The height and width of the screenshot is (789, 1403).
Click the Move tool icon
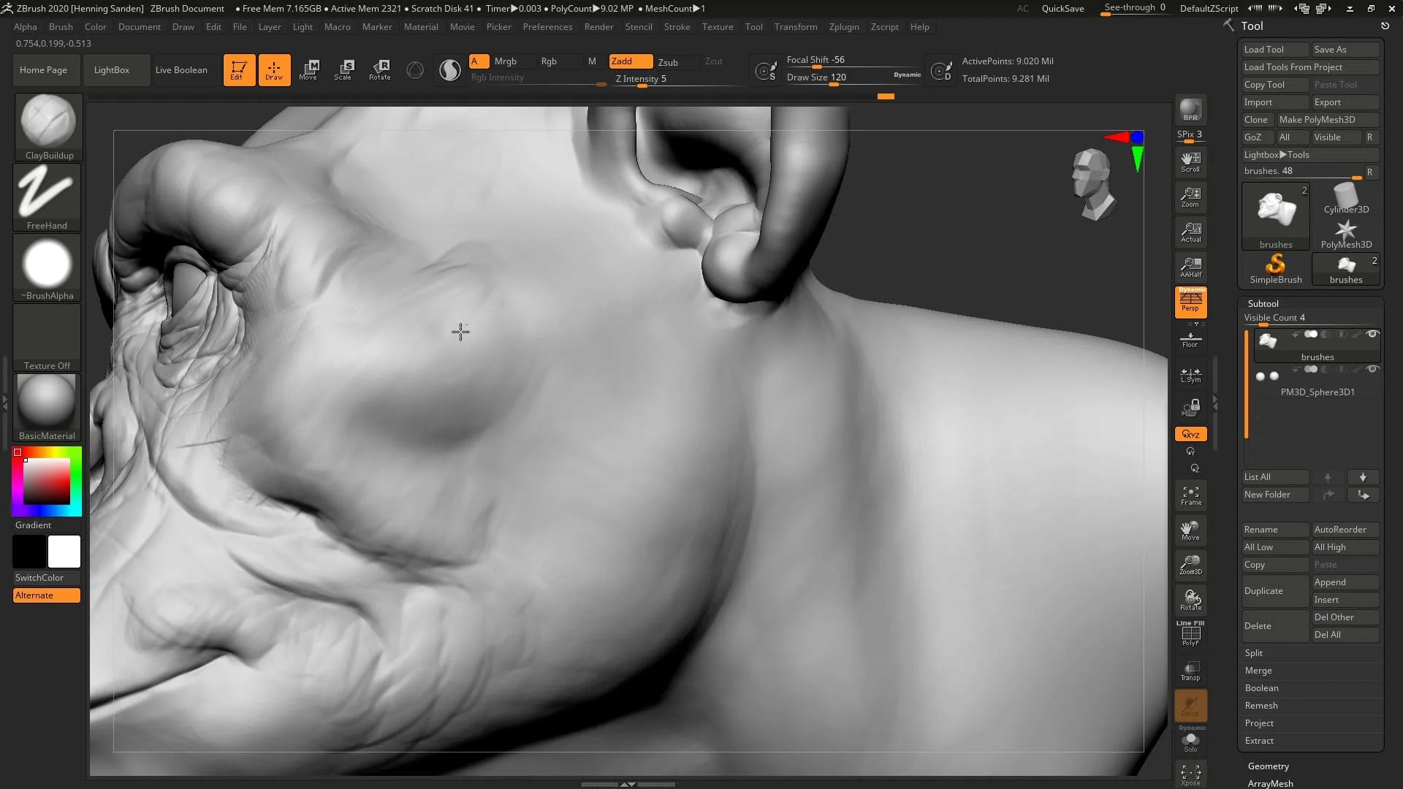(x=309, y=69)
